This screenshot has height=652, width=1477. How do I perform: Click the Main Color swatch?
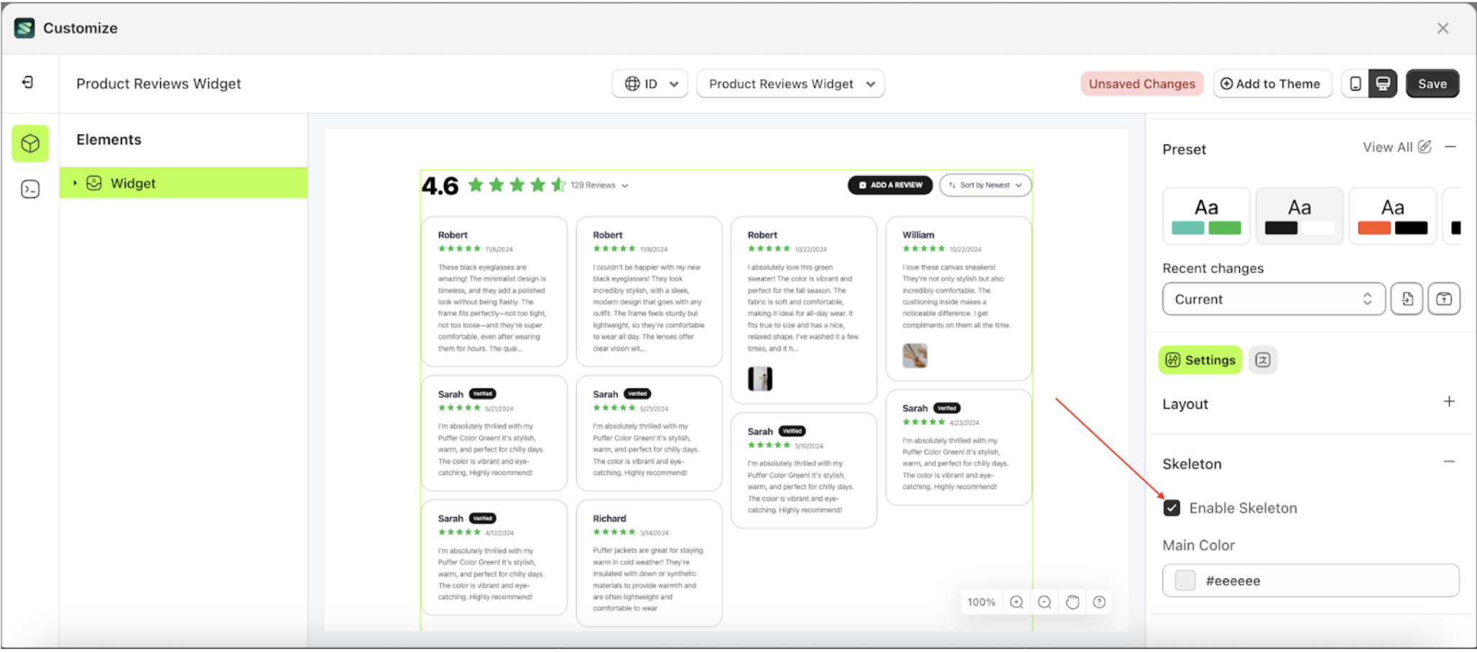pyautogui.click(x=1185, y=580)
